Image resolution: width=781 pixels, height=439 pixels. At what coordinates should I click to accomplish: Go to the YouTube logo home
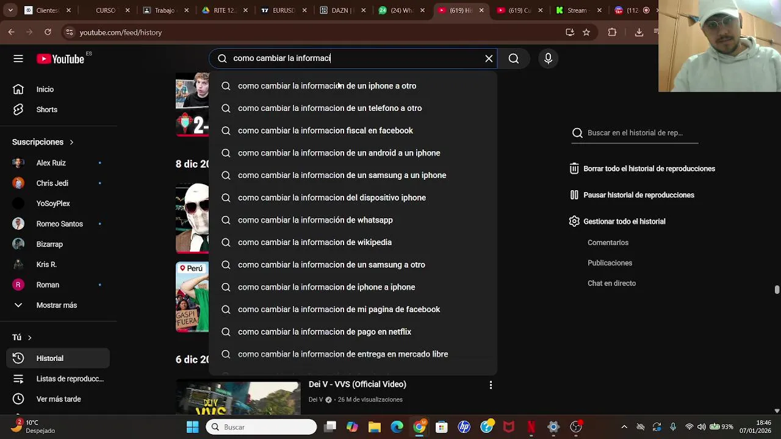pyautogui.click(x=60, y=59)
